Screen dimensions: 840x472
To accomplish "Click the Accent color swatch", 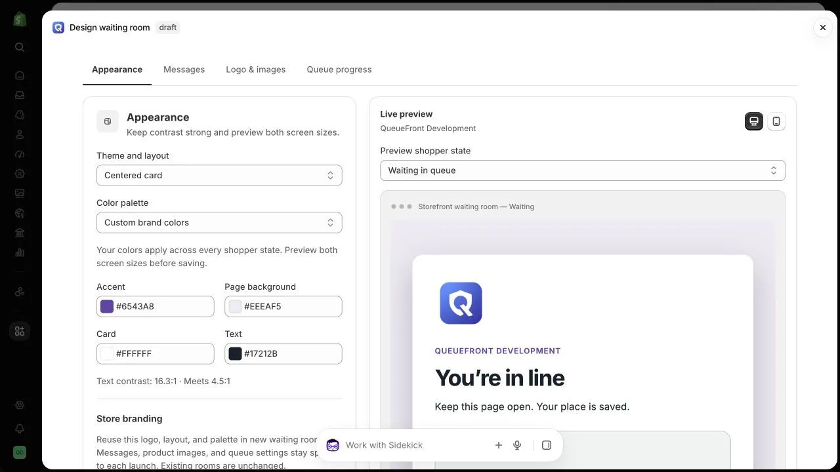I will [107, 306].
